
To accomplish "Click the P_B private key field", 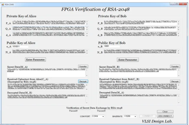I will (142, 22).
